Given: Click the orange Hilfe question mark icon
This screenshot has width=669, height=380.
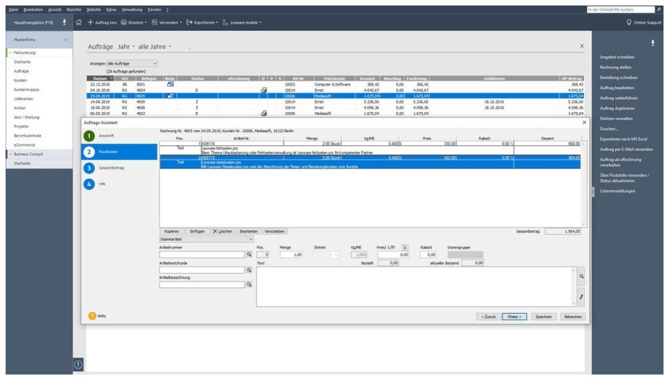Looking at the screenshot, I should coord(92,316).
